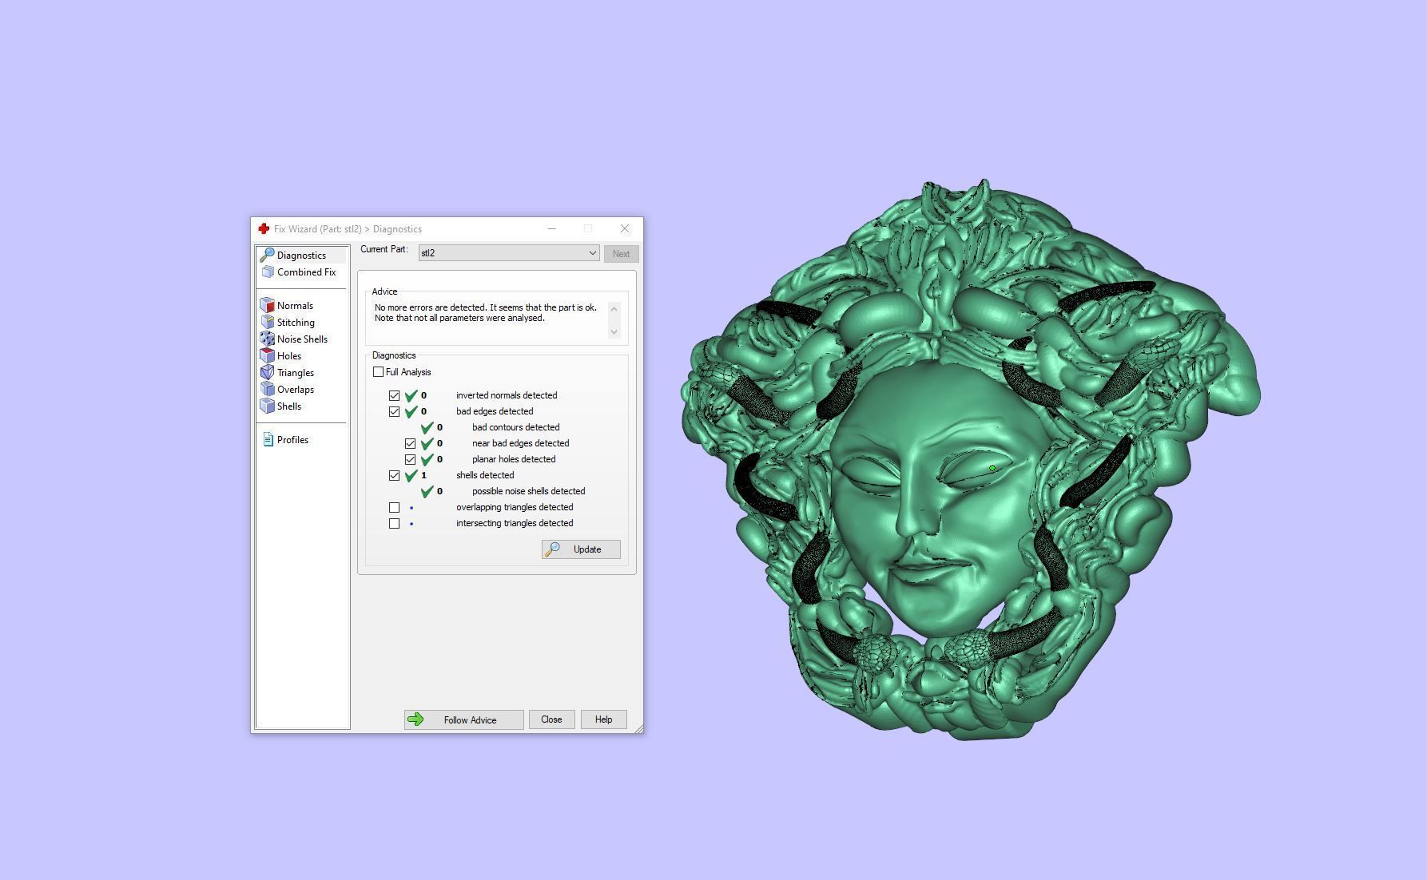Viewport: 1427px width, 880px height.
Task: Click 'inverted normals detected' label
Action: tap(507, 395)
